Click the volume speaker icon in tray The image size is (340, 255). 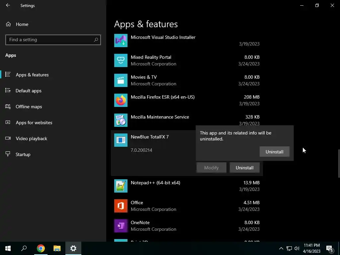click(297, 248)
